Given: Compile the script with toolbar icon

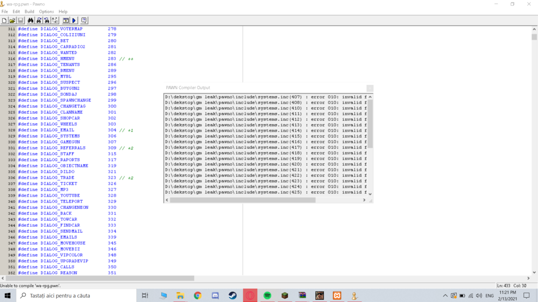Looking at the screenshot, I should point(66,20).
